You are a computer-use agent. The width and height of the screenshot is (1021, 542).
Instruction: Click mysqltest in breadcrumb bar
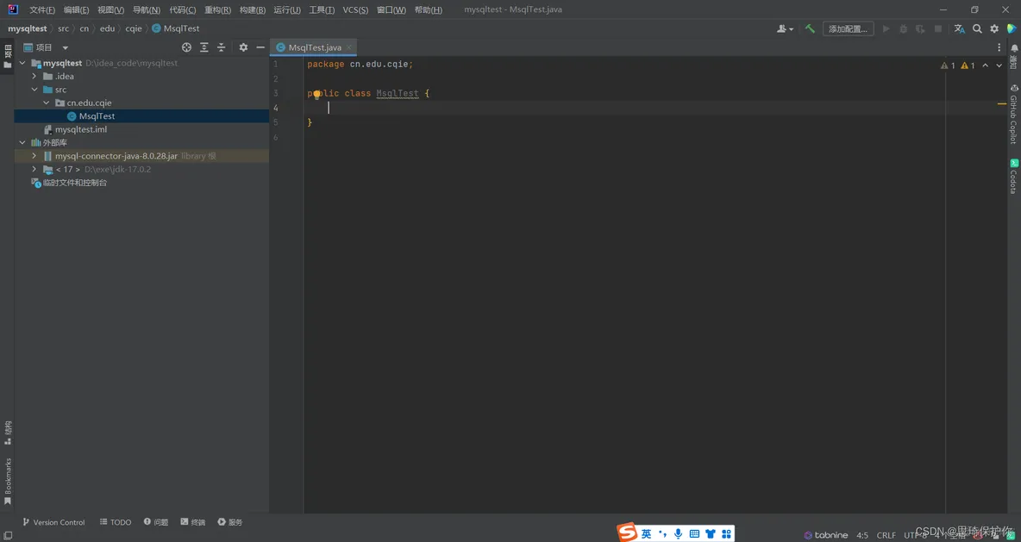[28, 28]
